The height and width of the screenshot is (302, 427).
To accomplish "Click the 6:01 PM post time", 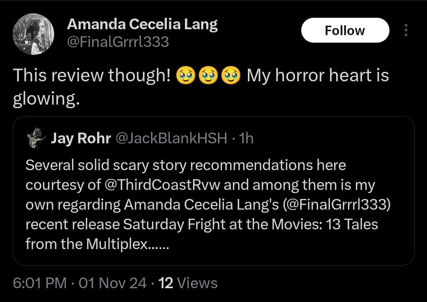I will point(40,283).
